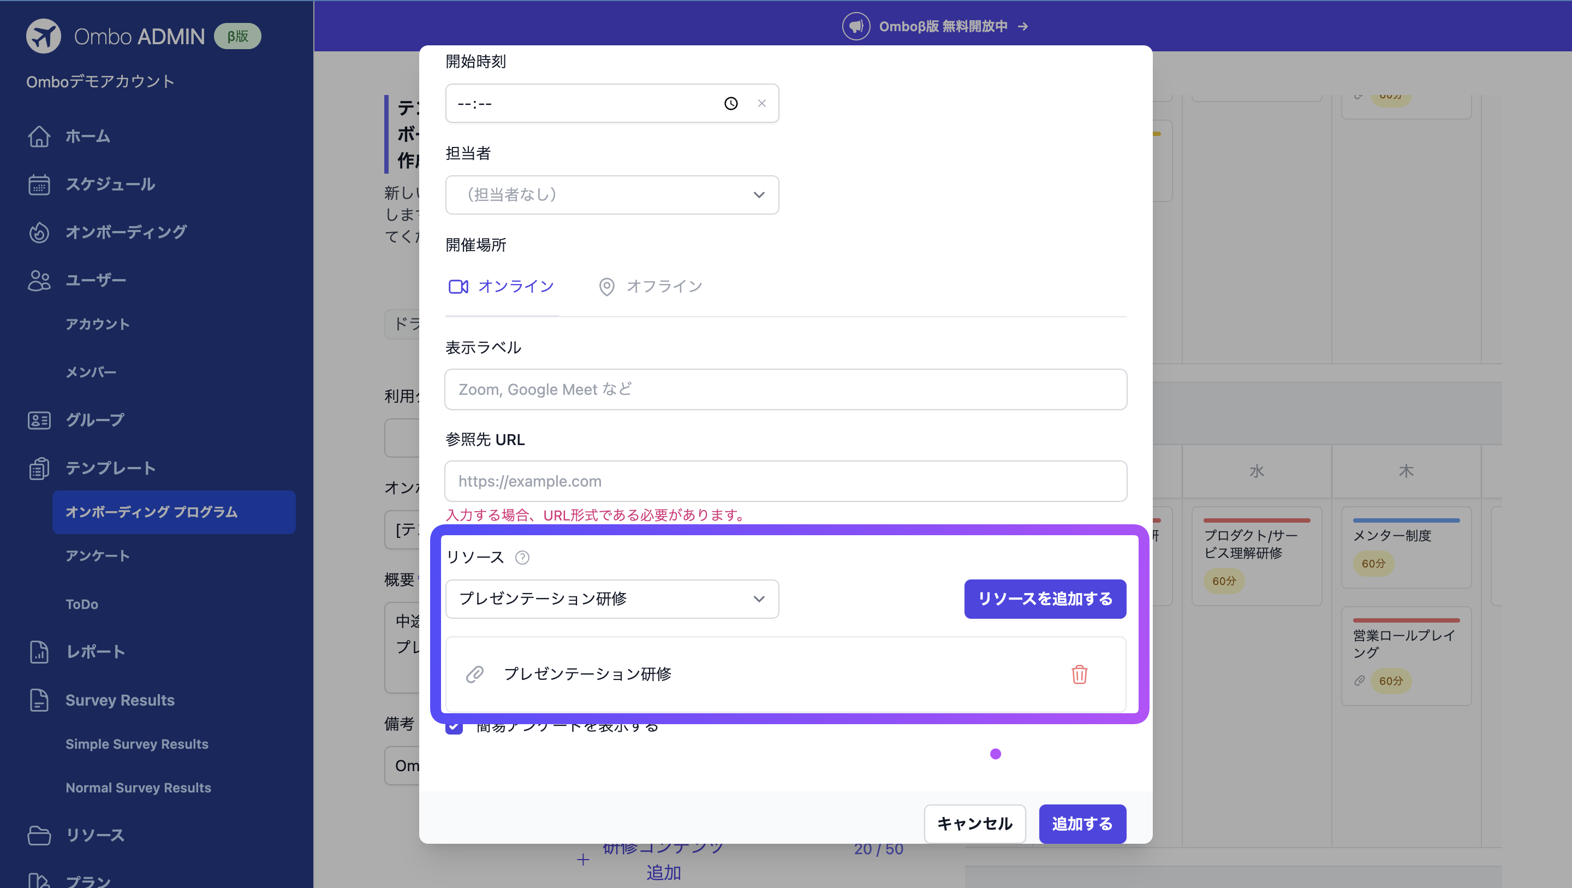Click the リソースを追加する button

tap(1045, 599)
